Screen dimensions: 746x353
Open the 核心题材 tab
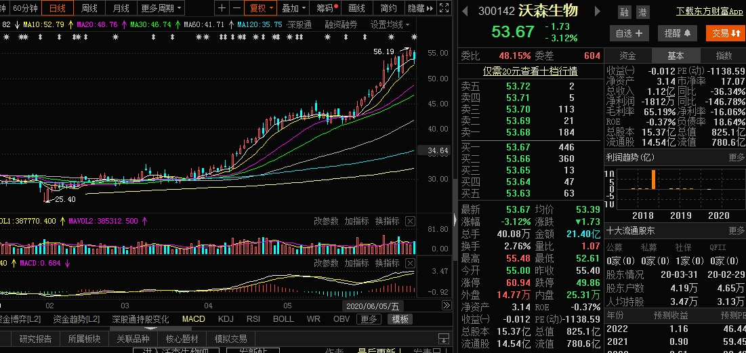point(182,339)
